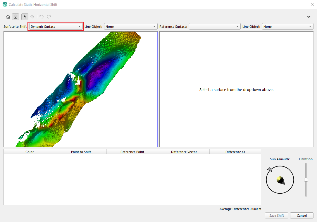This screenshot has width=317, height=222.
Task: Click the Color column header
Action: (30, 152)
